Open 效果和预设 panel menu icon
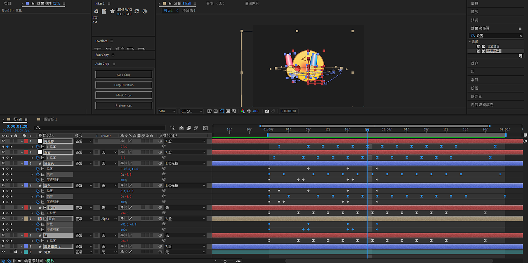The width and height of the screenshot is (528, 263). coord(520,28)
